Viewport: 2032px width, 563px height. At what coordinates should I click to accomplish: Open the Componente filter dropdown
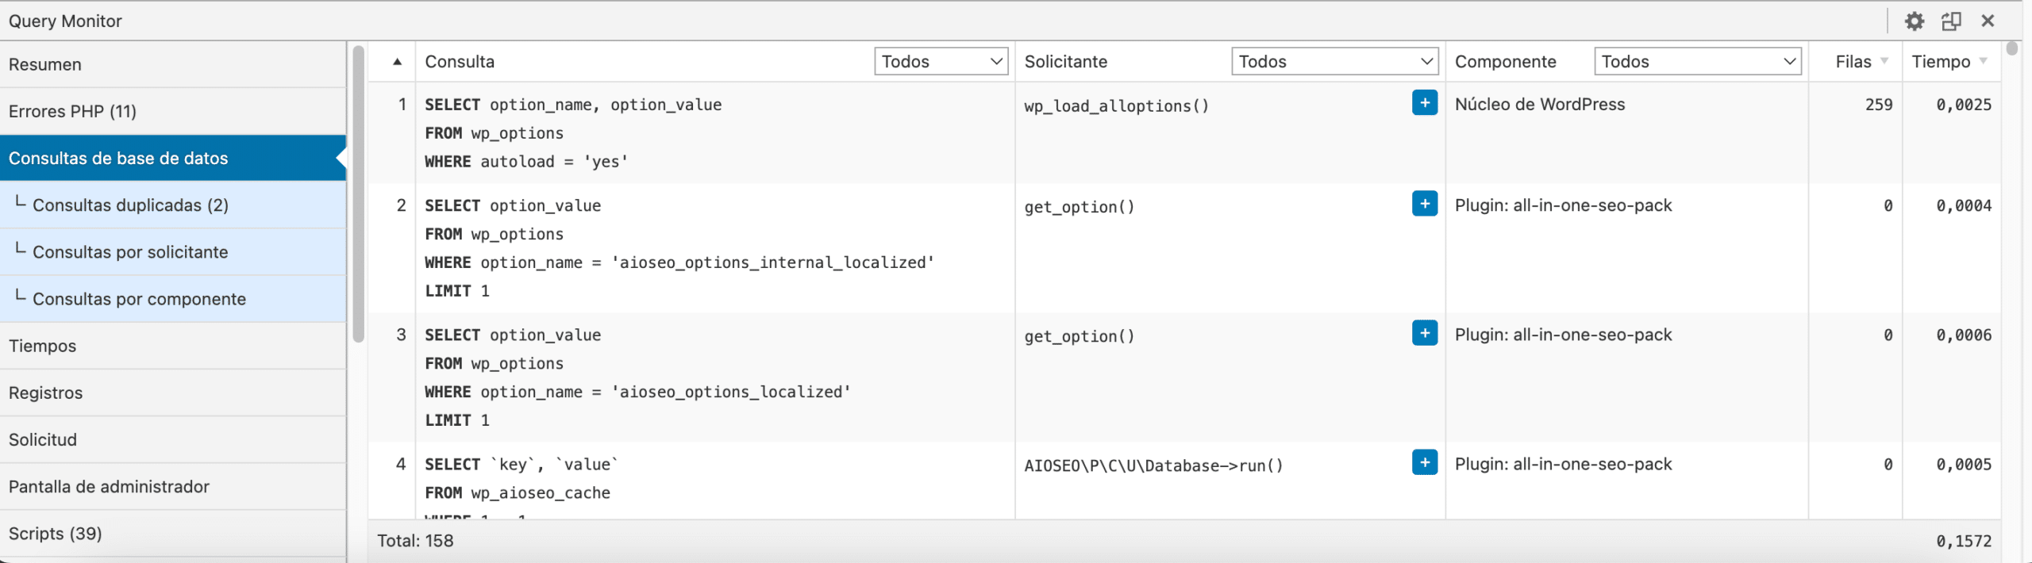pyautogui.click(x=1697, y=62)
